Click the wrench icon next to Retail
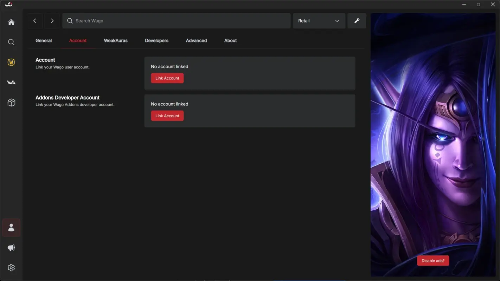 coord(357,21)
